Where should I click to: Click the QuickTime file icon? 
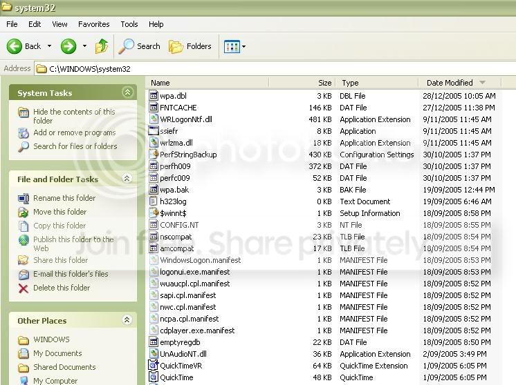tap(154, 377)
